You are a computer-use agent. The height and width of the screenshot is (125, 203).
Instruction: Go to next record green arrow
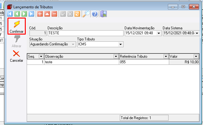[x=24, y=14]
